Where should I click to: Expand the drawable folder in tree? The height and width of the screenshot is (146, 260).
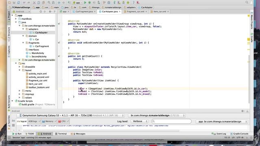coord(19,67)
